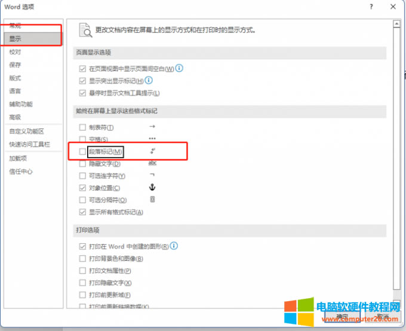Click the 取消 button
406x331 pixels.
point(383,316)
